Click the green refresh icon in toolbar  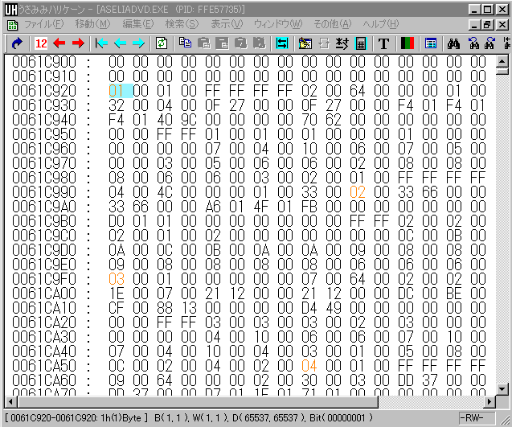click(162, 43)
